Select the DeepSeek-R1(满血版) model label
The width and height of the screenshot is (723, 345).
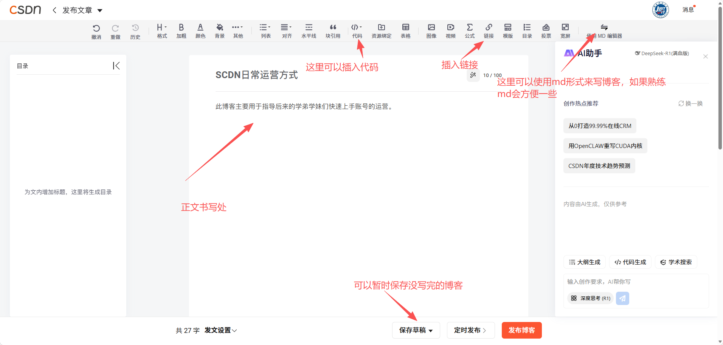(662, 53)
